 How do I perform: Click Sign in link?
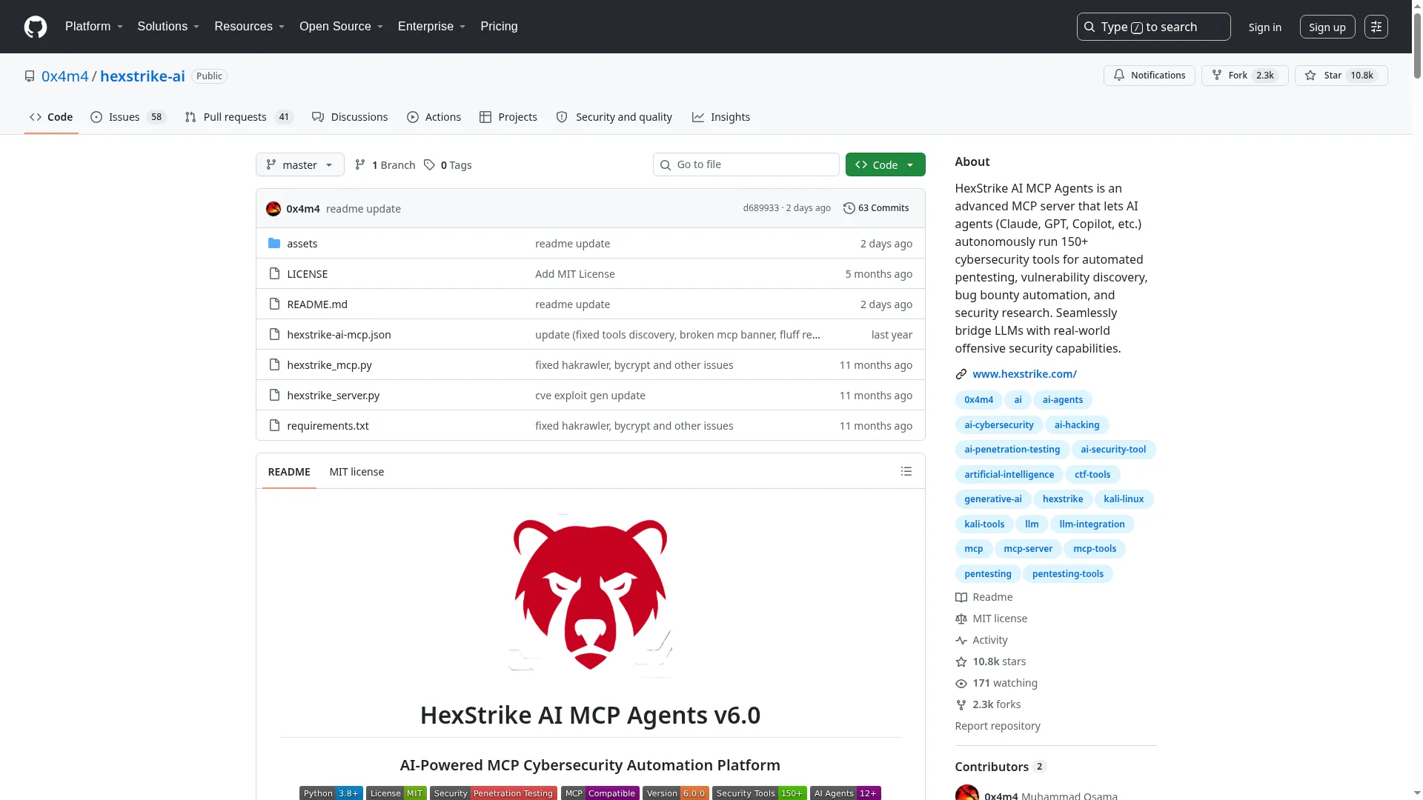(x=1264, y=27)
